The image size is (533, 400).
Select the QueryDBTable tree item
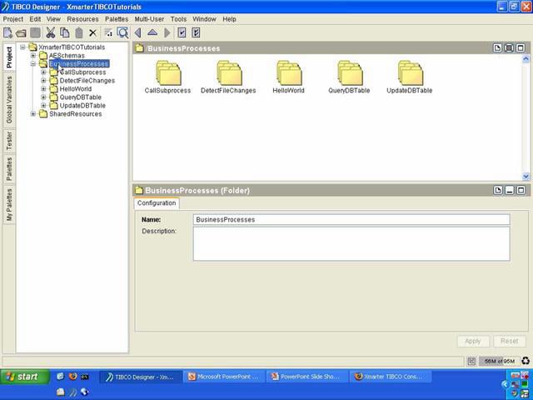point(80,97)
